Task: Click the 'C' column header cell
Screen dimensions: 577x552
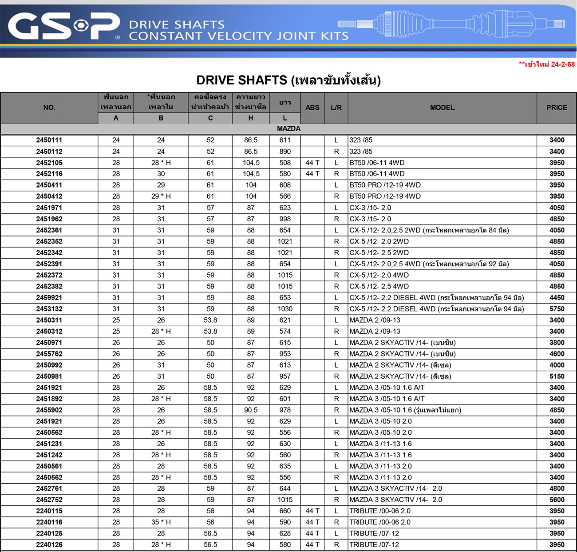Action: 210,118
